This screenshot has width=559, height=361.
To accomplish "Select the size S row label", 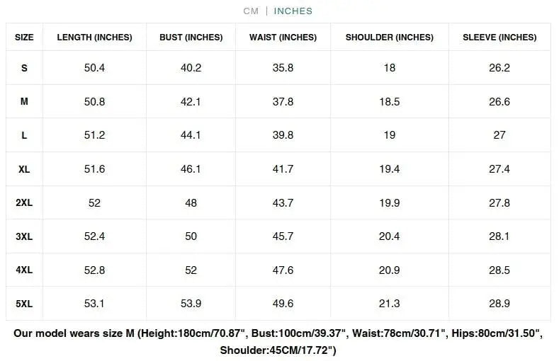I will pos(24,68).
